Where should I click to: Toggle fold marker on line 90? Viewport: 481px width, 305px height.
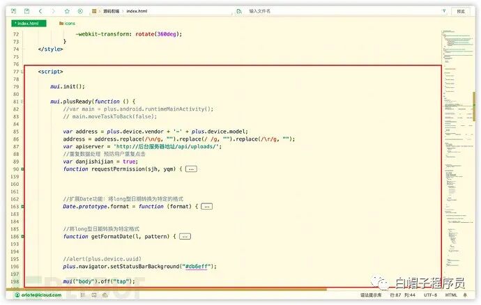[23, 169]
